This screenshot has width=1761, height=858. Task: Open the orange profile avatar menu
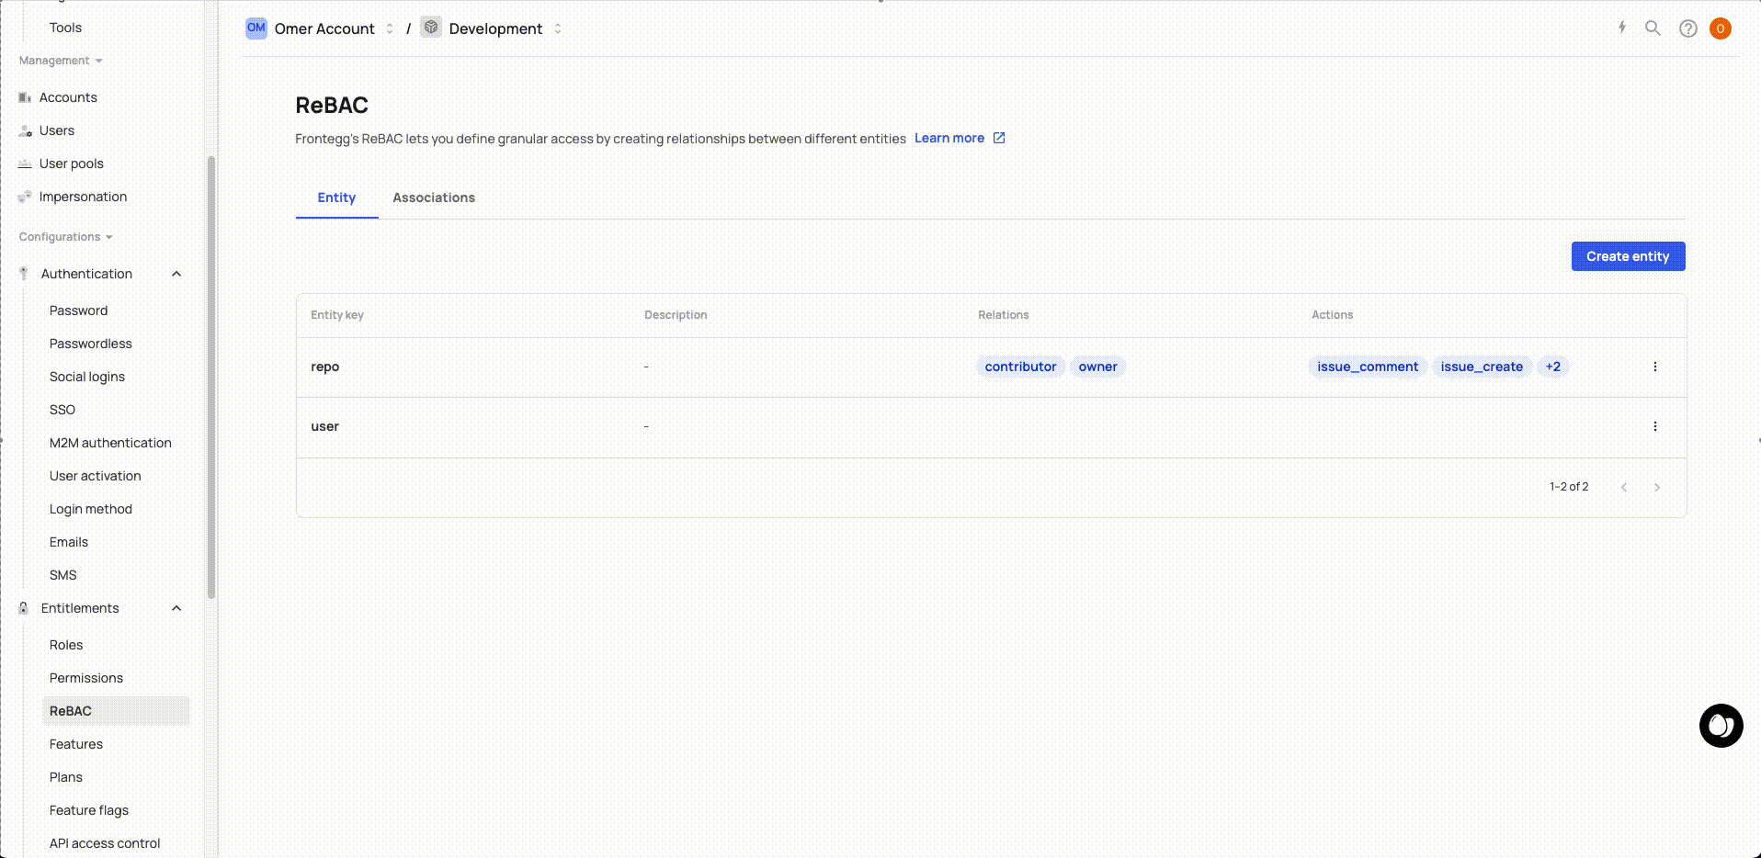1720,28
